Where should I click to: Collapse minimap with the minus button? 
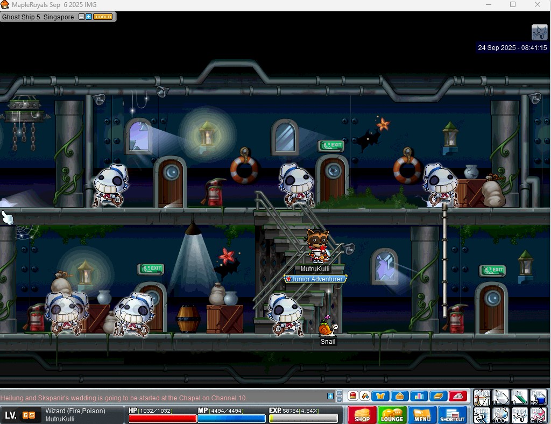tap(82, 17)
